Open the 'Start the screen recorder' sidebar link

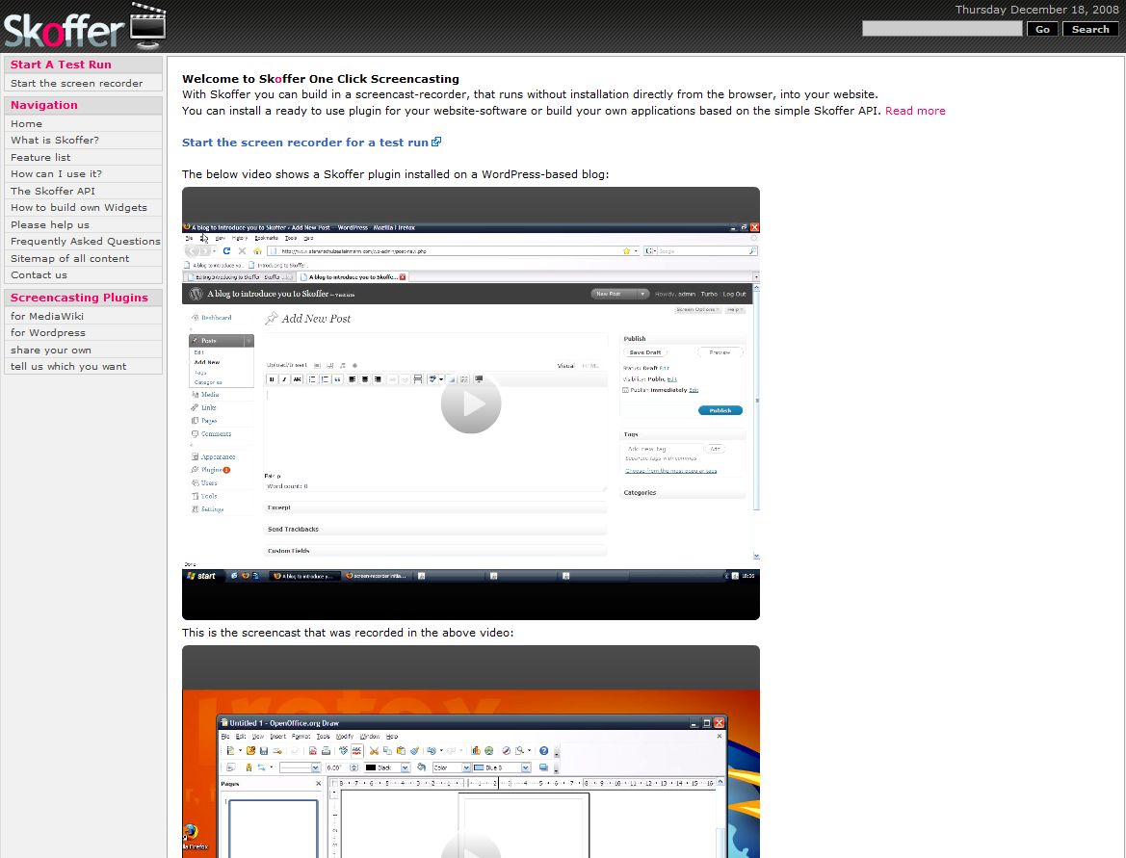click(76, 83)
